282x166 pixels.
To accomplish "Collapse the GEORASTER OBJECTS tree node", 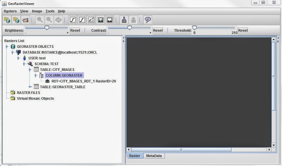I will (x=7, y=47).
